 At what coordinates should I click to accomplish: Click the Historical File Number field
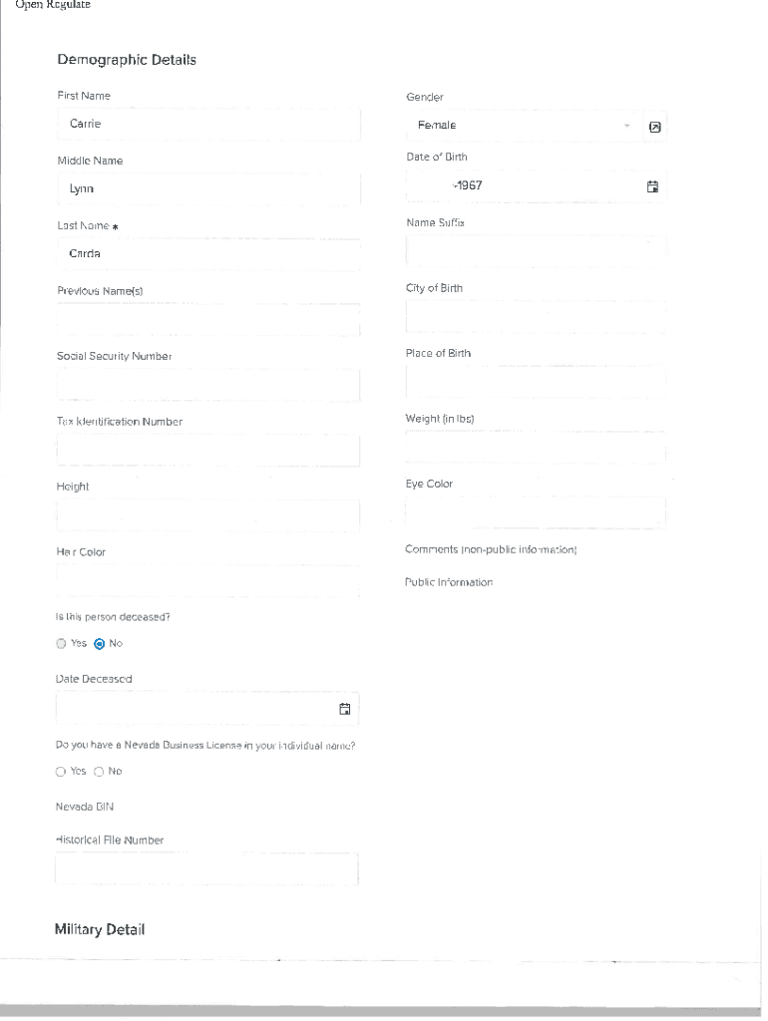(206, 868)
